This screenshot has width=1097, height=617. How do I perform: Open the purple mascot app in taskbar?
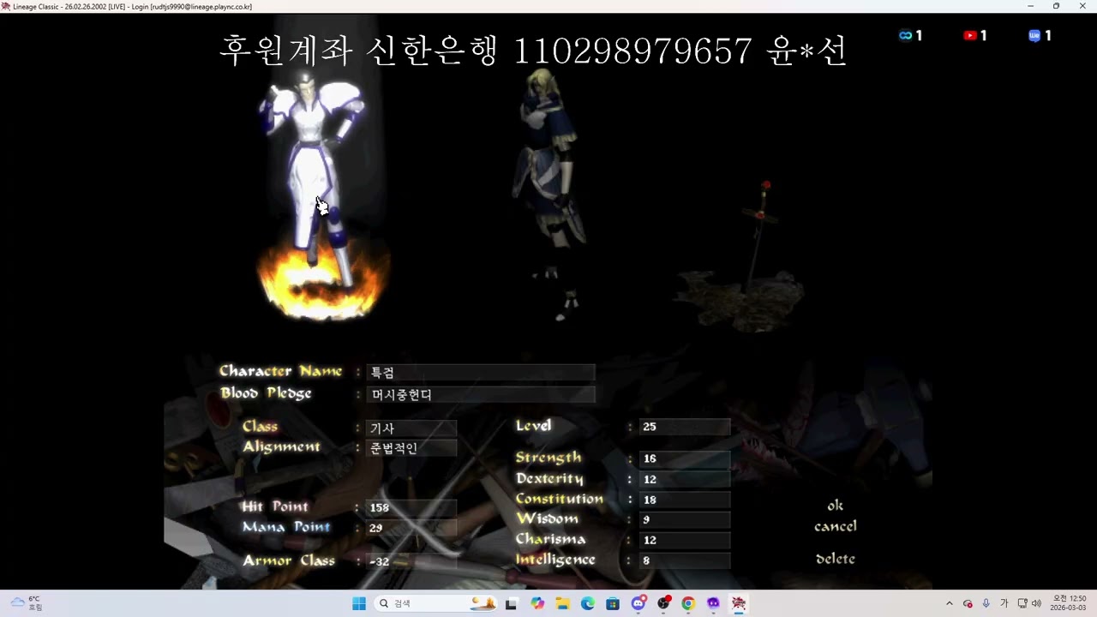713,603
